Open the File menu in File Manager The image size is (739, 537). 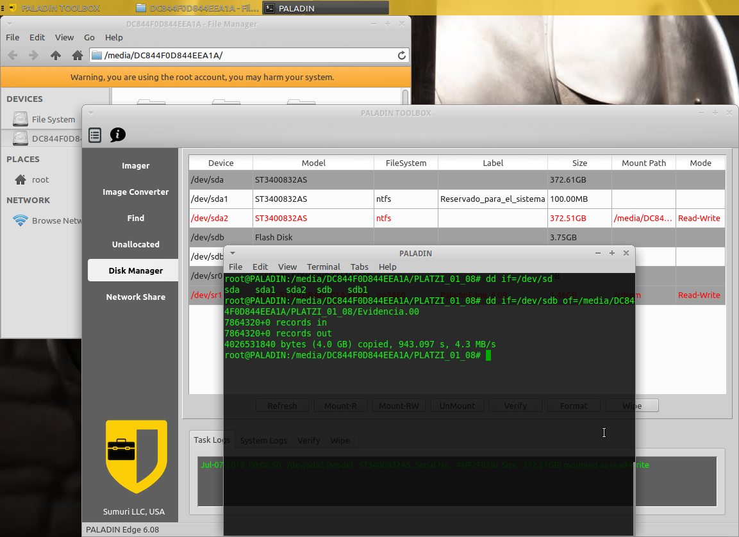coord(13,37)
